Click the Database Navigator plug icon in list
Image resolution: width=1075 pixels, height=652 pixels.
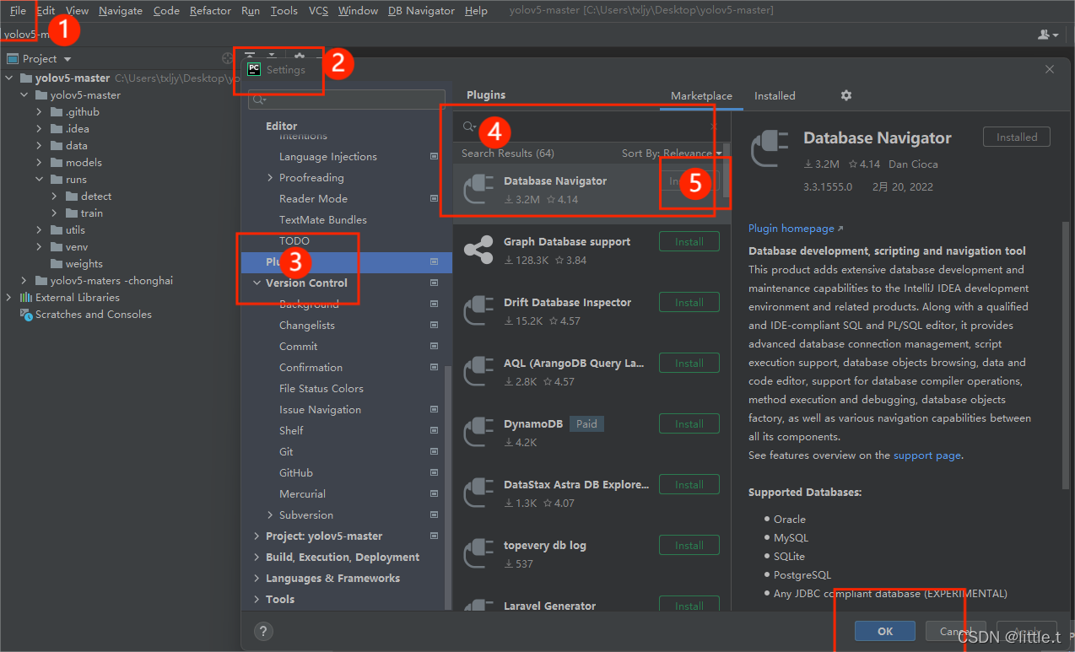pos(478,189)
